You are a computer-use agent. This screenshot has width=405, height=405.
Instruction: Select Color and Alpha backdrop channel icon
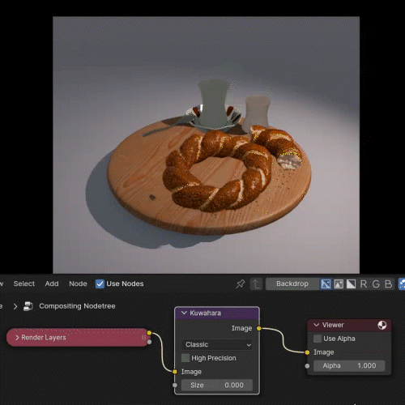[326, 283]
